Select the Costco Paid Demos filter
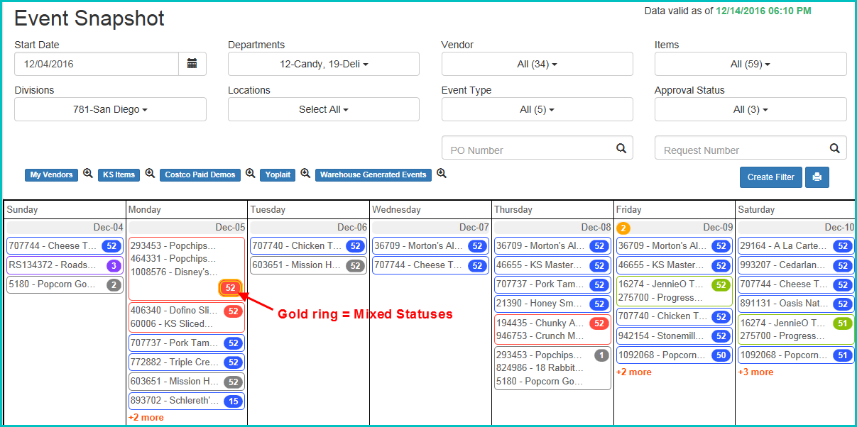The height and width of the screenshot is (427, 857). (200, 174)
